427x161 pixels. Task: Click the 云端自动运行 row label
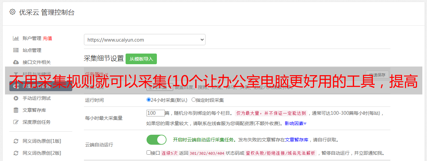[99, 145]
